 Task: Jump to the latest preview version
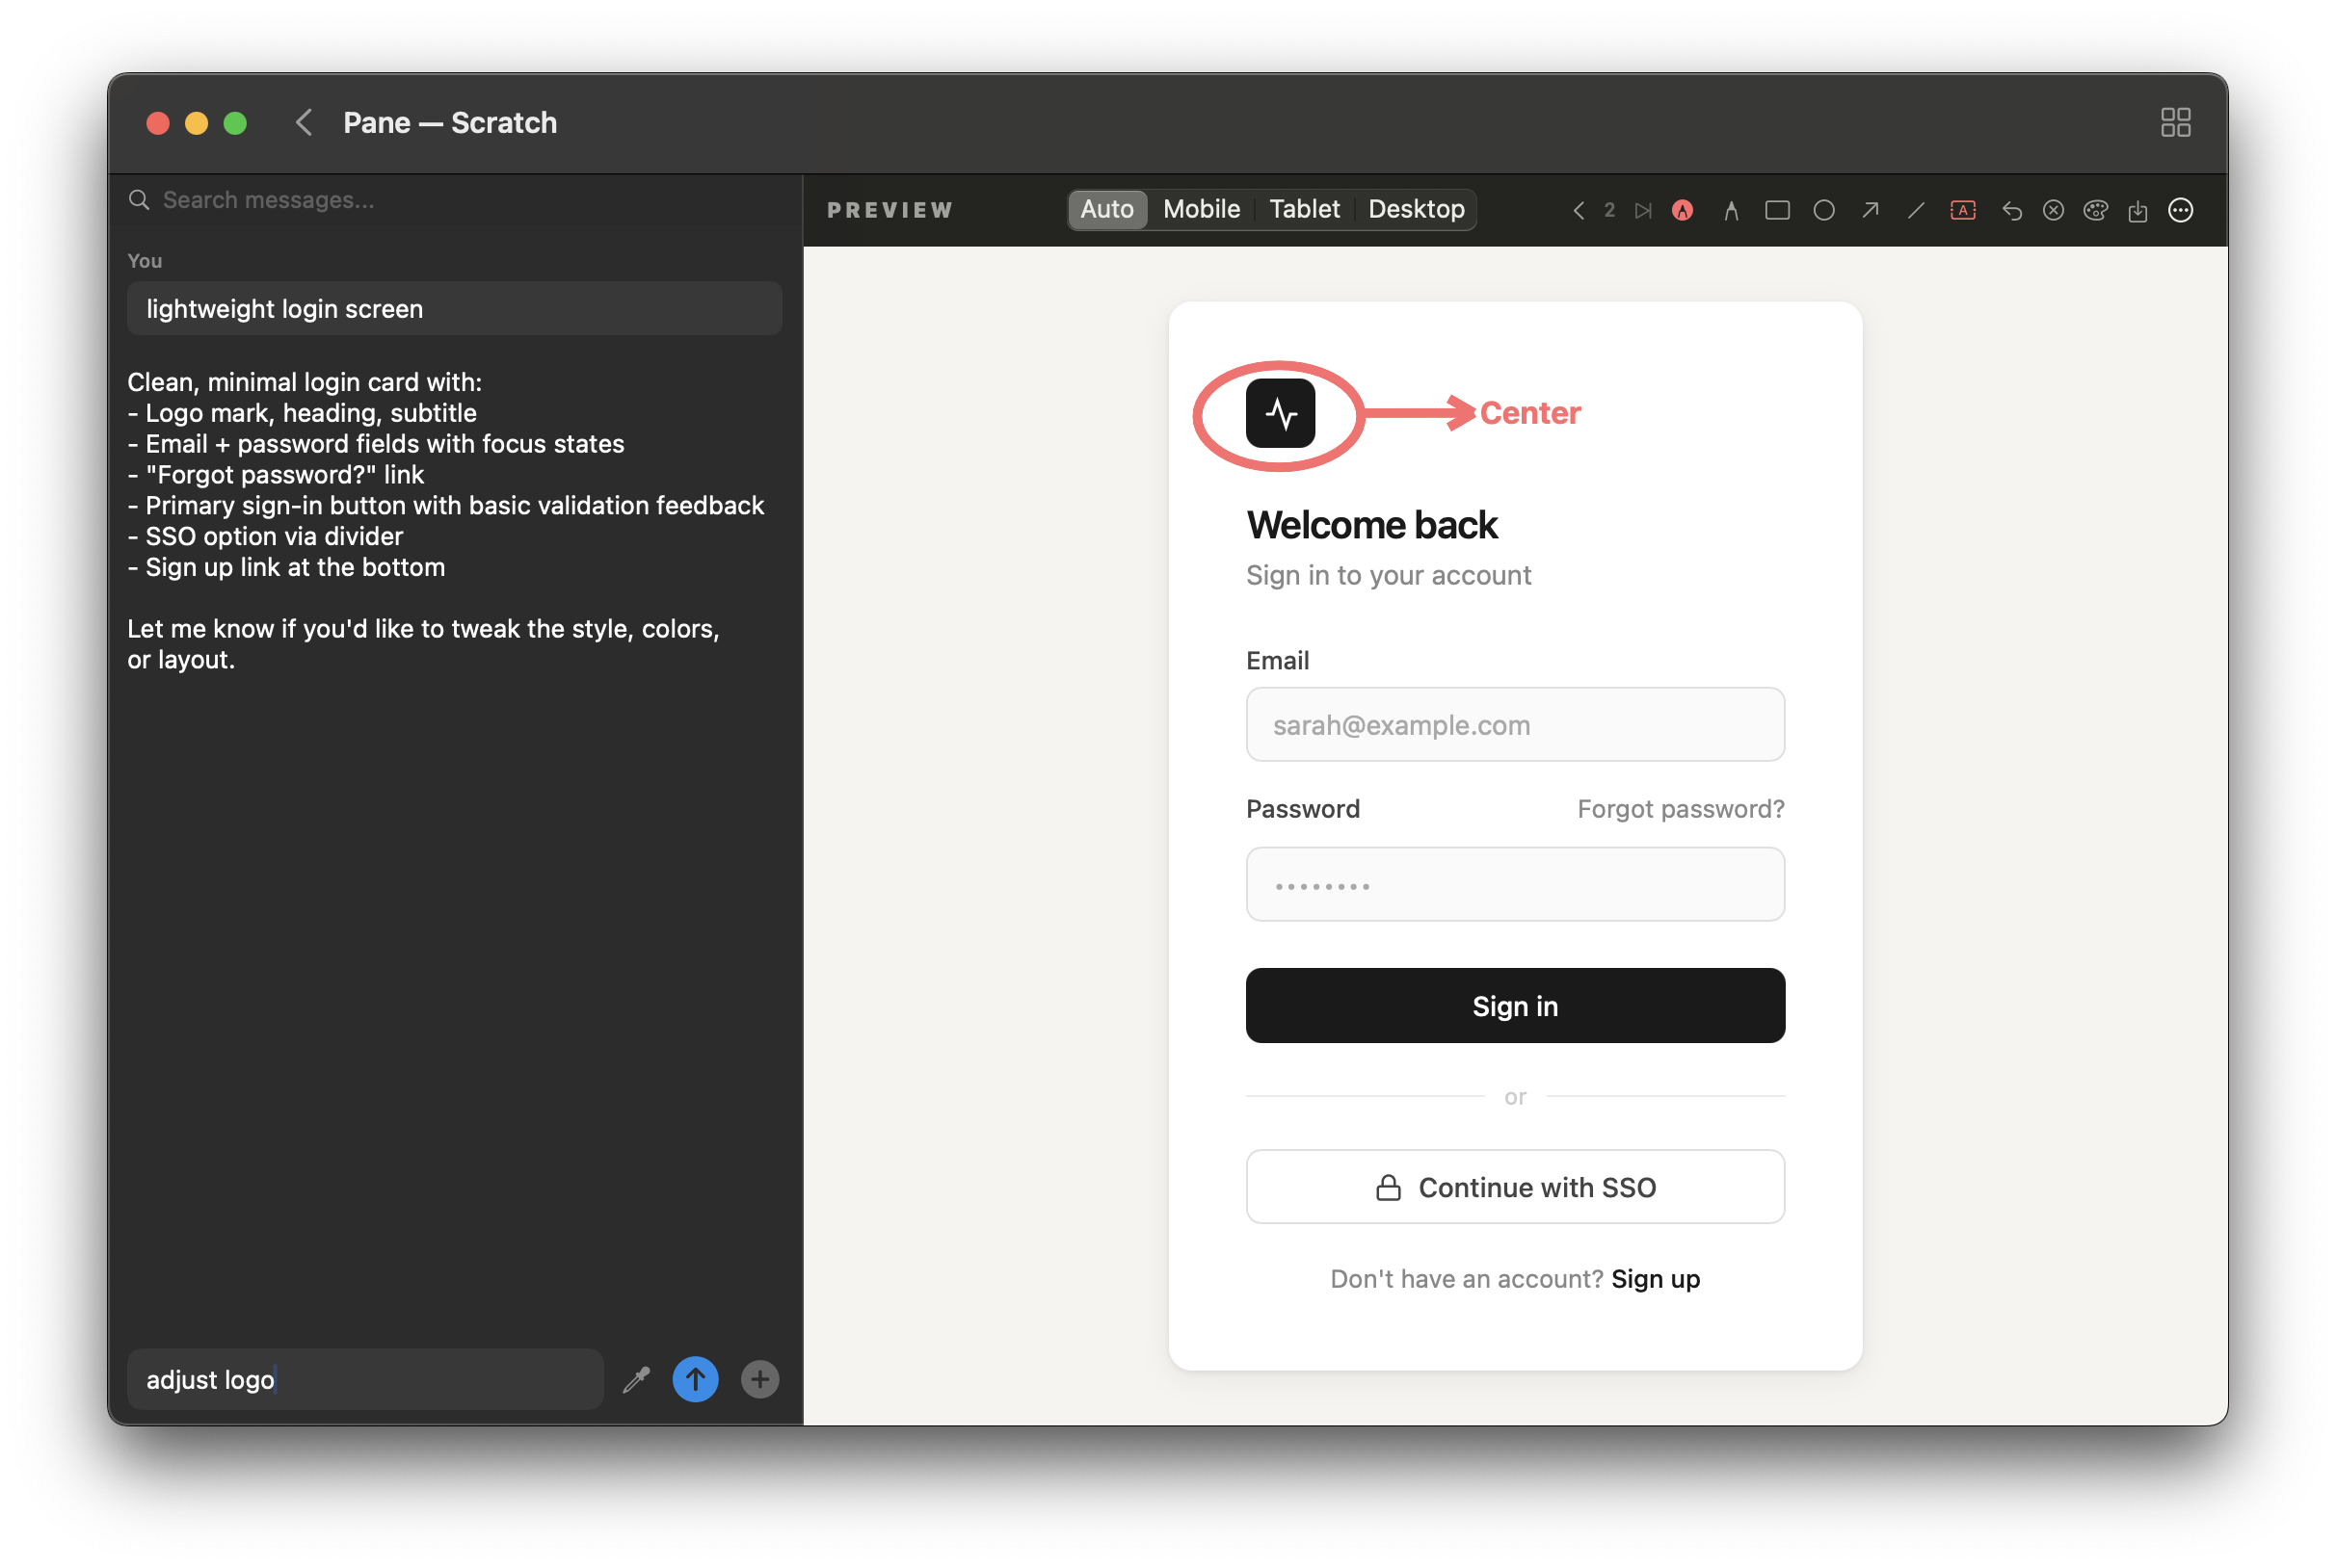click(1642, 210)
